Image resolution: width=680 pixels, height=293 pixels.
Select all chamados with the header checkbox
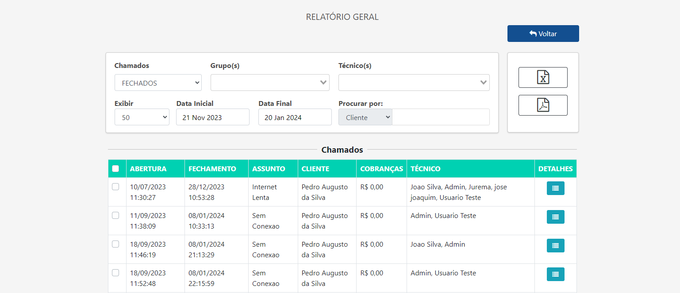pos(116,169)
